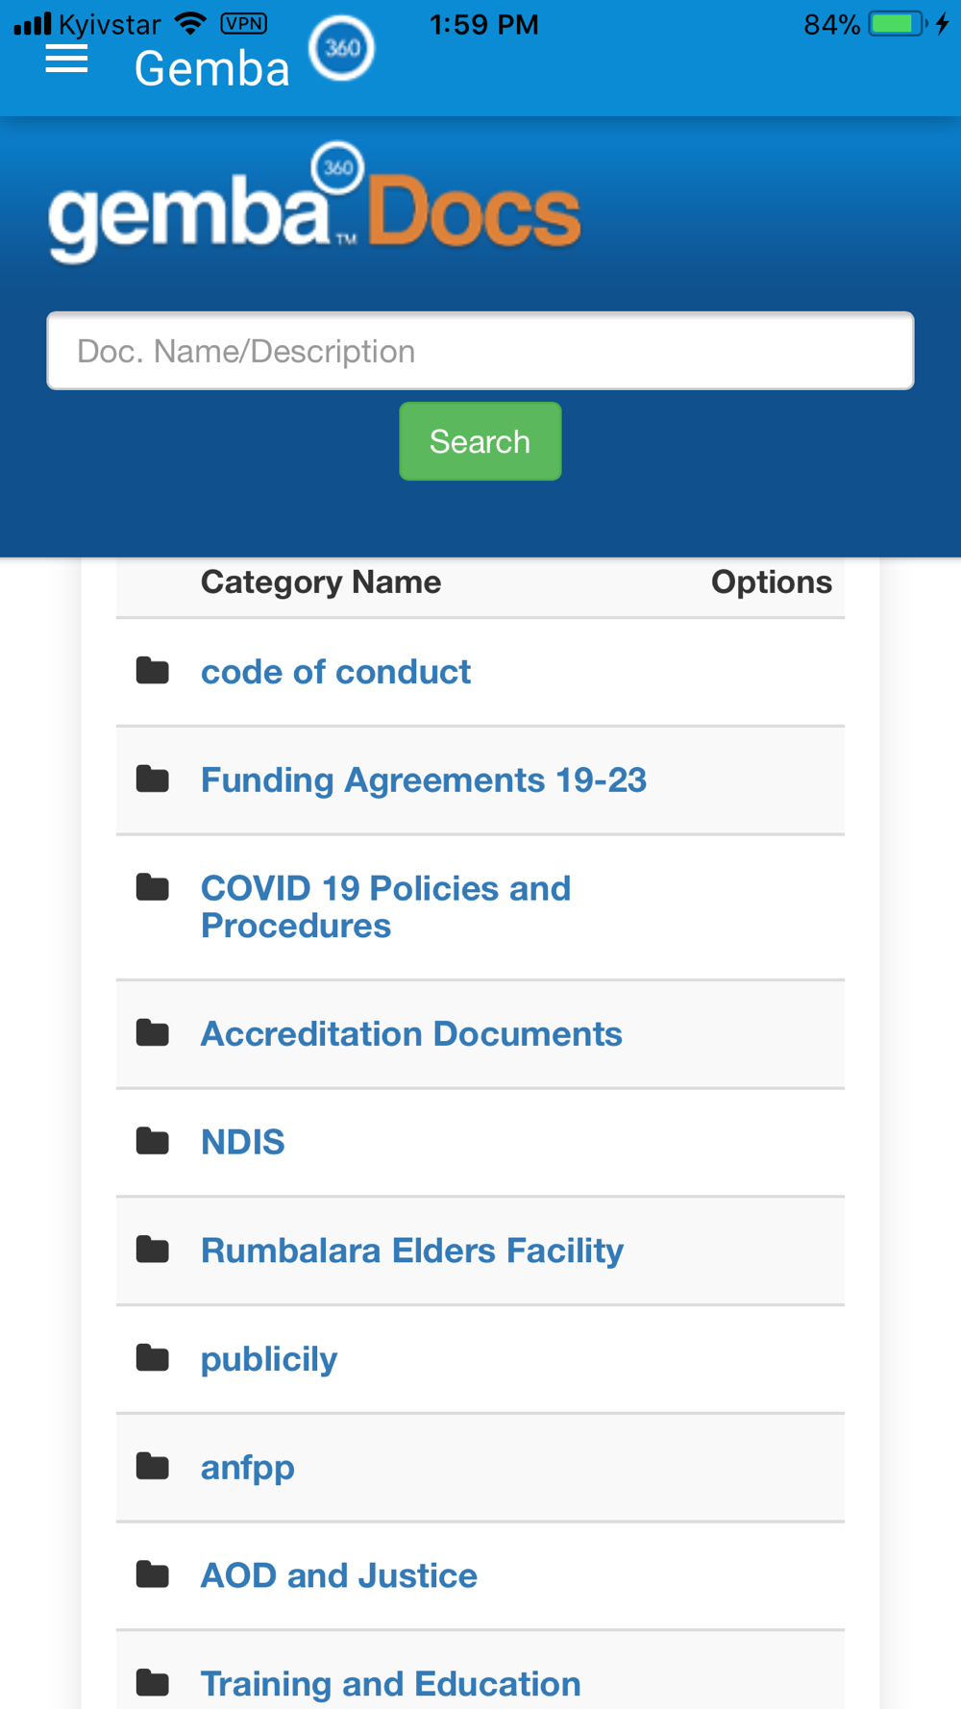
Task: Click the code of conduct folder icon
Action: 153,671
